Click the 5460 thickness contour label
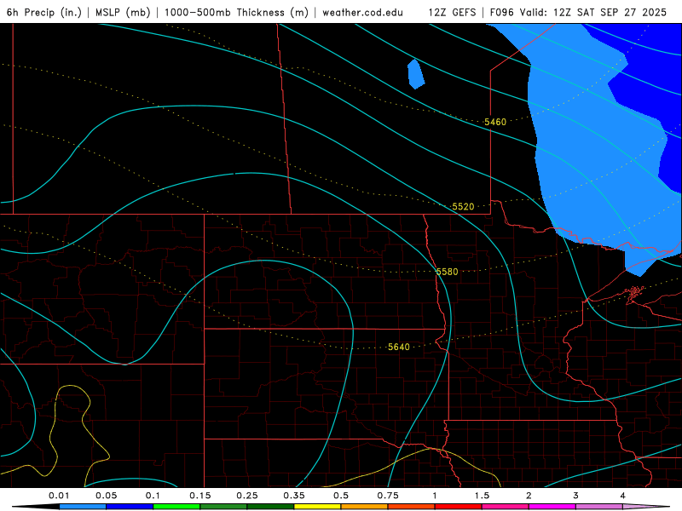 (x=495, y=122)
